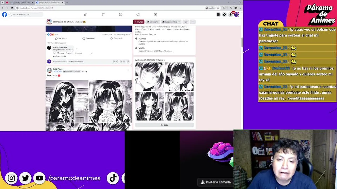Image resolution: width=337 pixels, height=189 pixels.
Task: Open group title El Imperio de Chizuru Ichinose
Action: tap(69, 22)
